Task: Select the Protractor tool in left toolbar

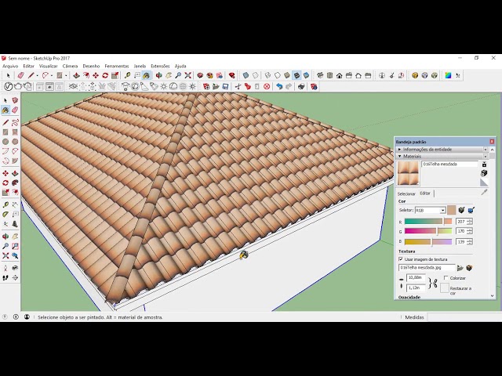Action: 5,215
